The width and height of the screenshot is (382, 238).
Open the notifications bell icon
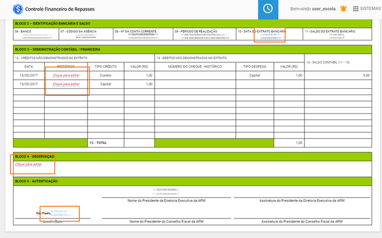[x=344, y=9]
